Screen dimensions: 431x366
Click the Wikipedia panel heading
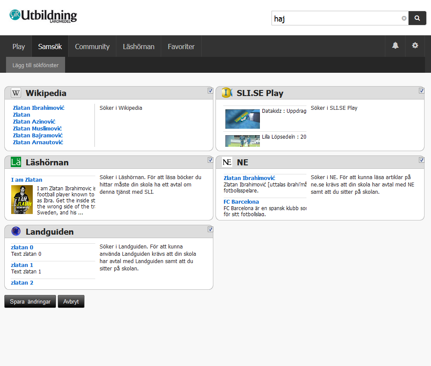[x=46, y=93]
